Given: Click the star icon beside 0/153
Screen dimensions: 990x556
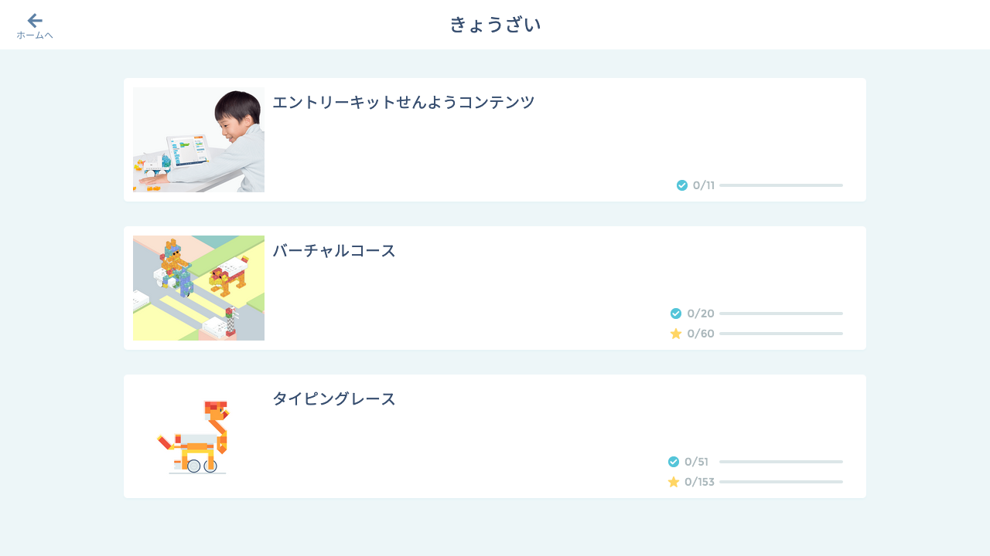Looking at the screenshot, I should (x=674, y=482).
